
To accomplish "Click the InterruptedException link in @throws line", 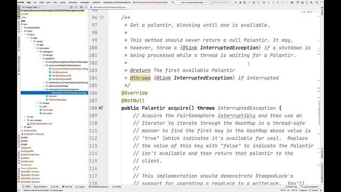I will coord(203,78).
